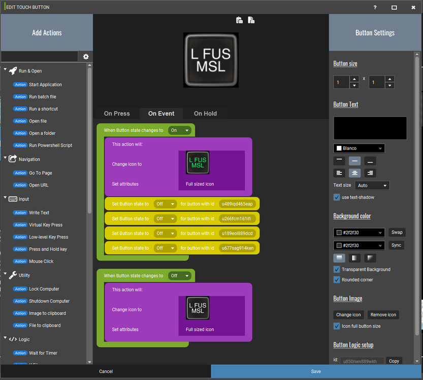Viewport: 423px width, 380px height.
Task: Set text vertical alignment to bottom
Action: (x=370, y=161)
